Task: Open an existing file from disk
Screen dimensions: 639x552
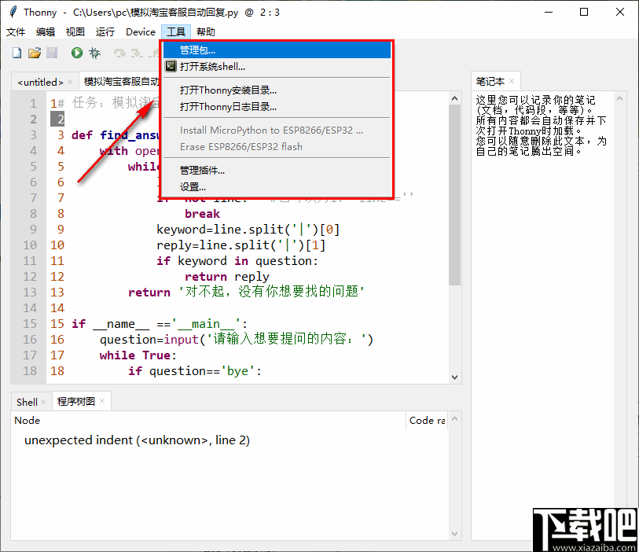Action: point(35,53)
